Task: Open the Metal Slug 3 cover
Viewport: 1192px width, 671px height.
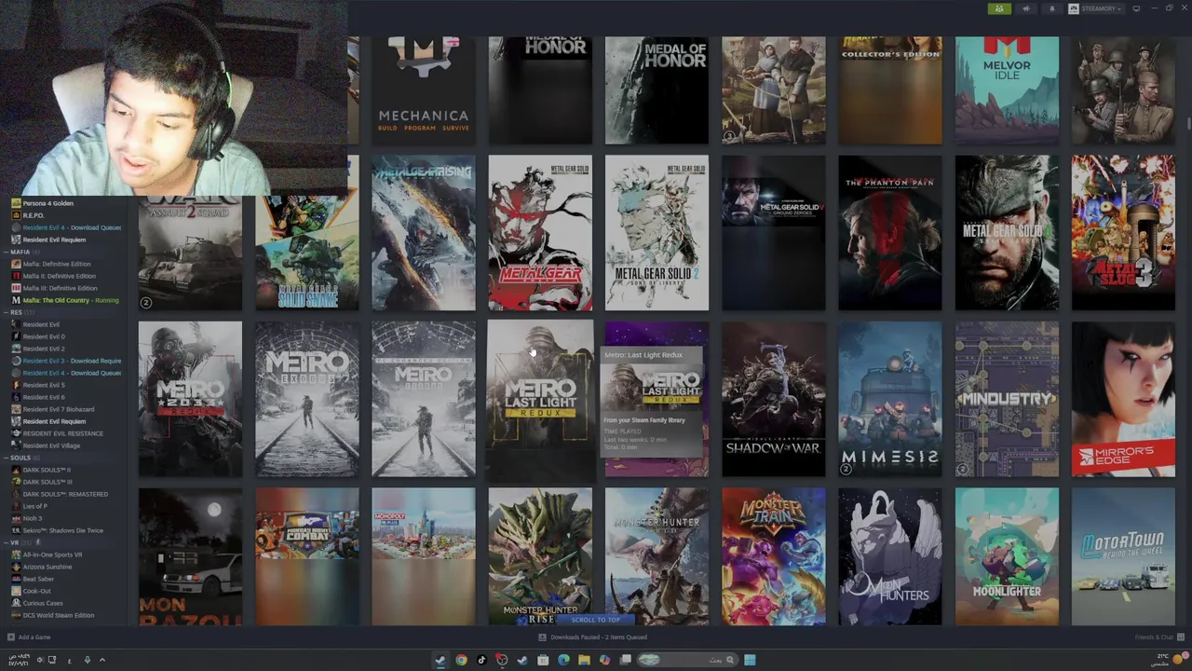Action: tap(1123, 233)
